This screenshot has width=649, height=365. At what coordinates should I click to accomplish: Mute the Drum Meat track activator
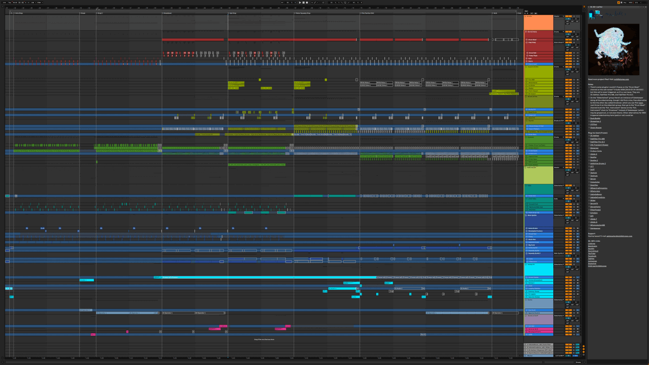tap(568, 39)
